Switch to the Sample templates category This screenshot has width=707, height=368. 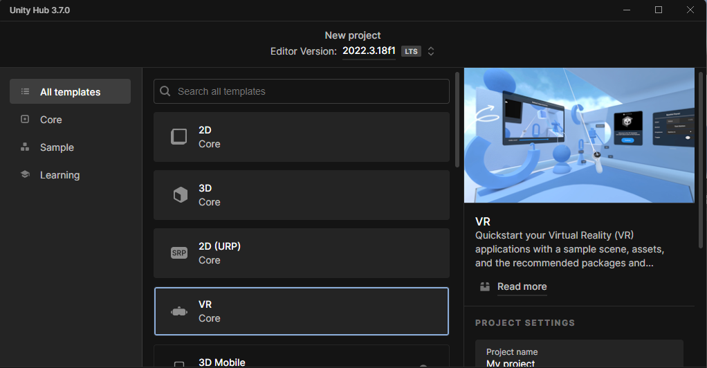click(57, 147)
